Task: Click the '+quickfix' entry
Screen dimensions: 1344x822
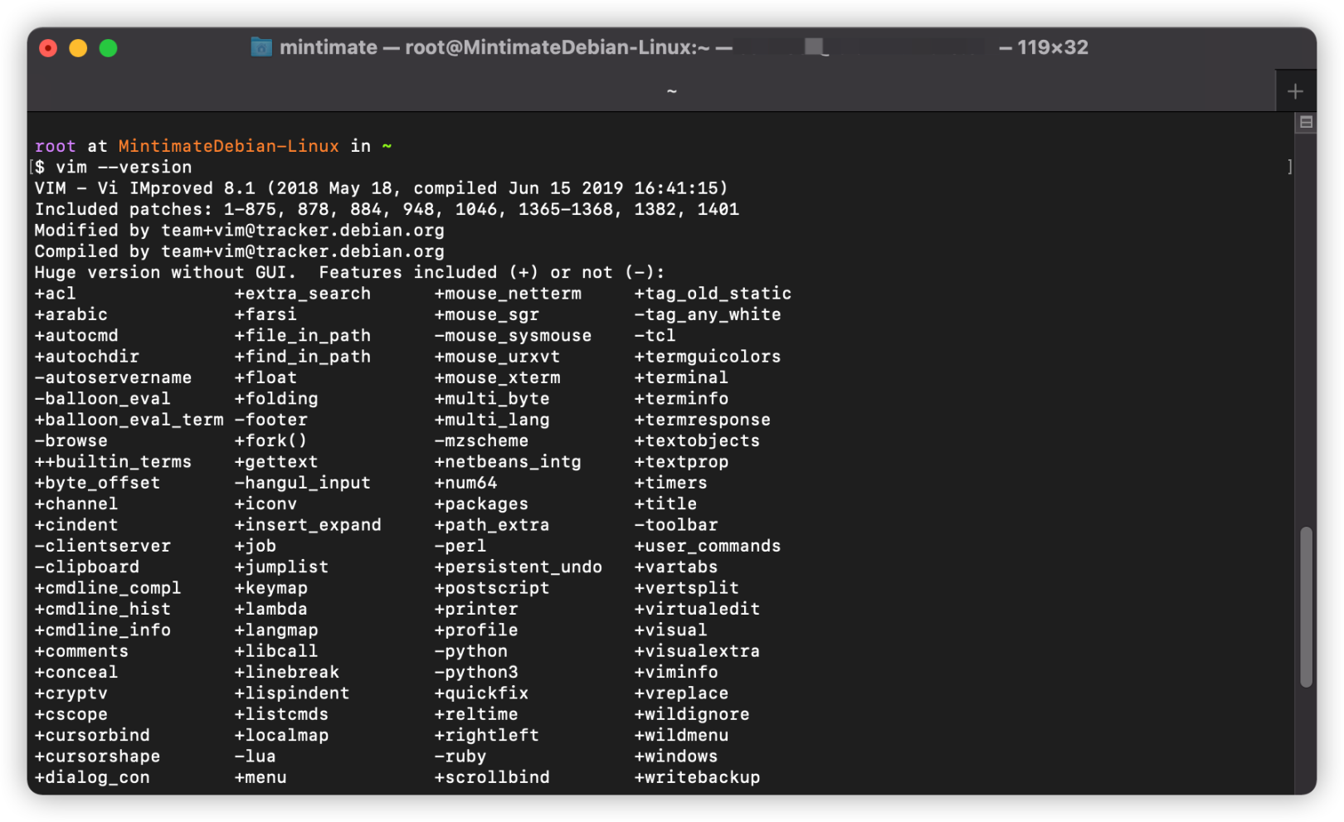Action: click(x=481, y=693)
